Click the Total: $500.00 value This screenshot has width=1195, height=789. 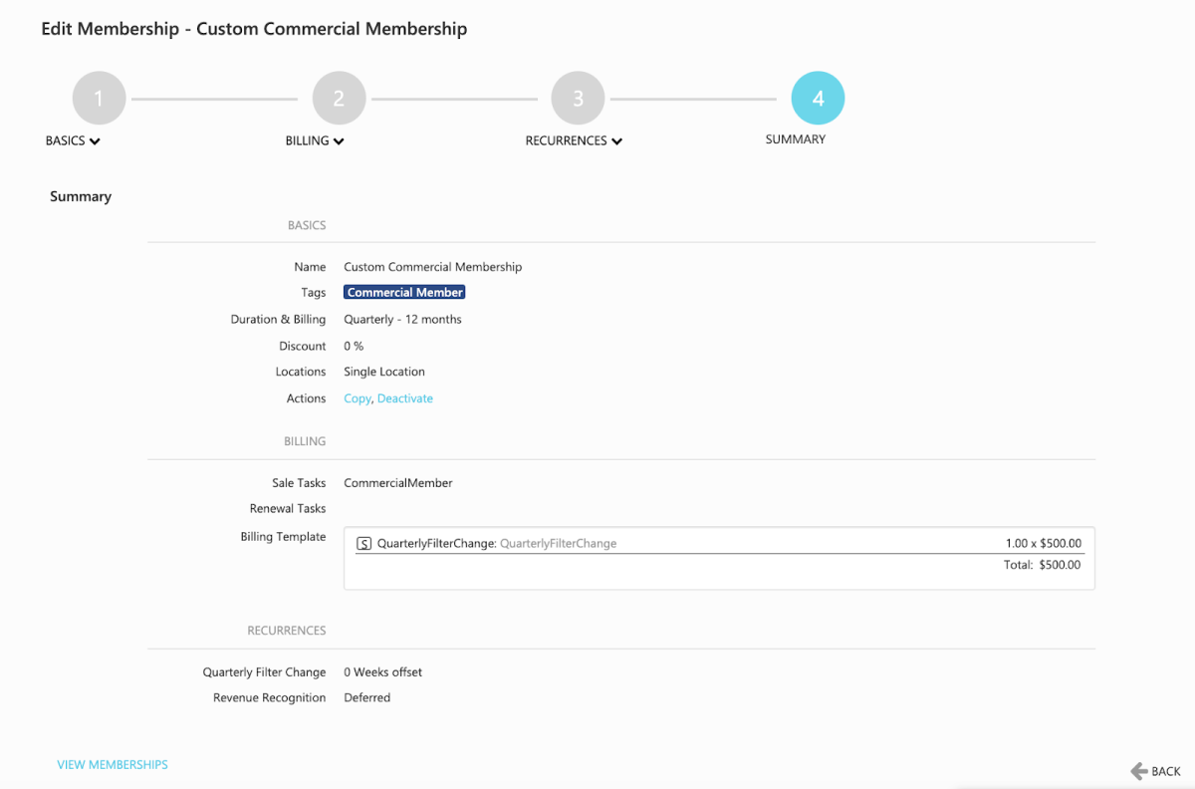click(1042, 565)
